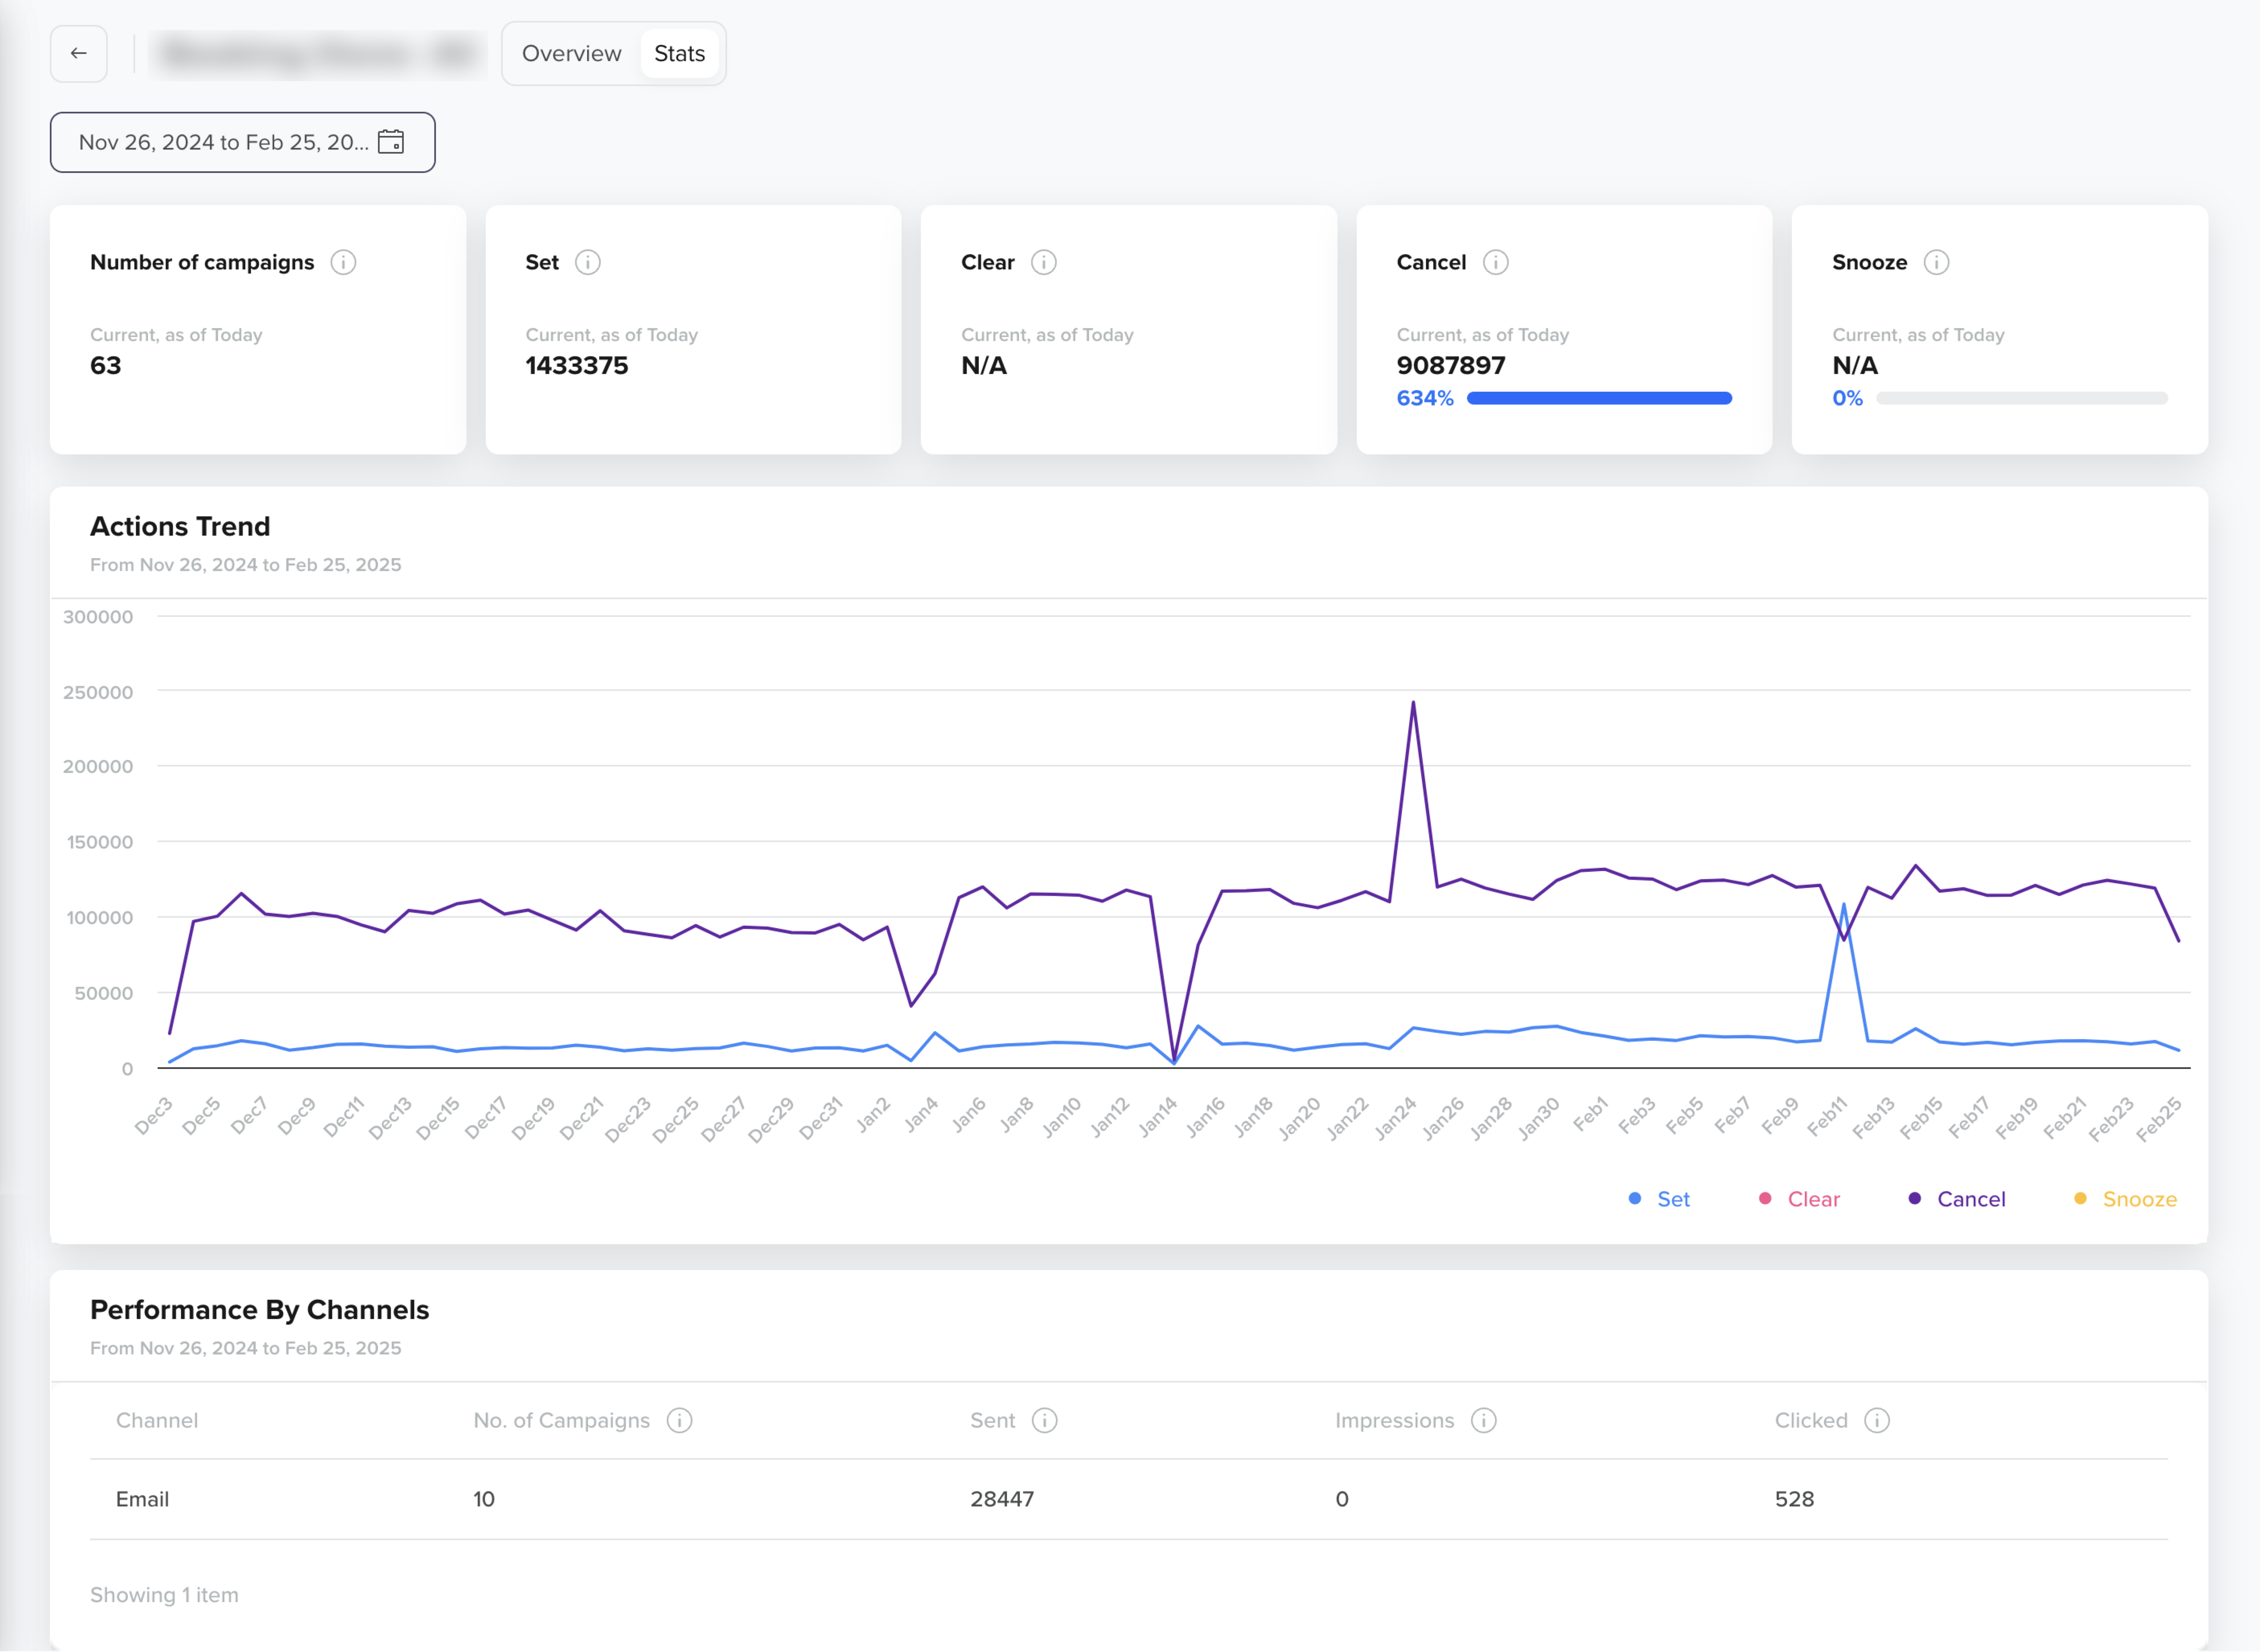
Task: Show info for Number of campaigns
Action: [x=343, y=263]
